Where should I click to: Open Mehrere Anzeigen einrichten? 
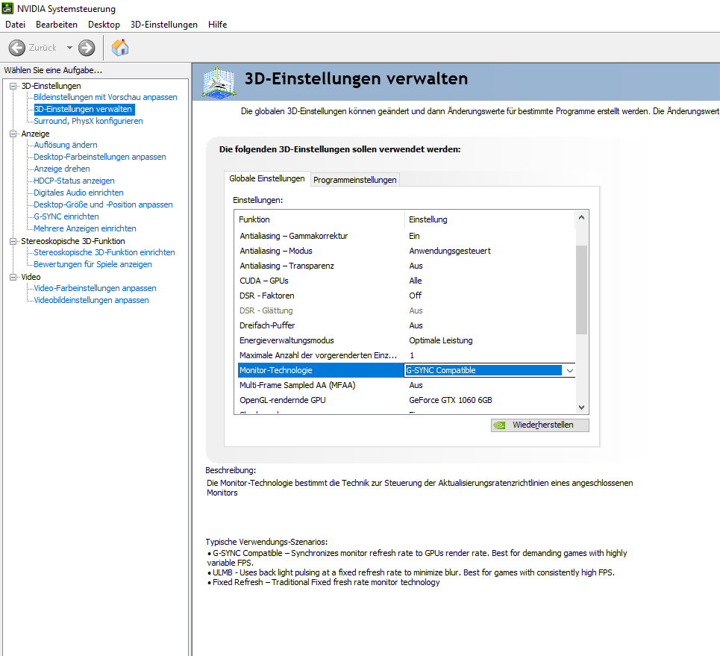pyautogui.click(x=85, y=228)
